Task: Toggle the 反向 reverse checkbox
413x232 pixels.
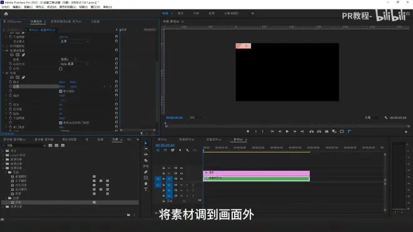Action: point(61,69)
